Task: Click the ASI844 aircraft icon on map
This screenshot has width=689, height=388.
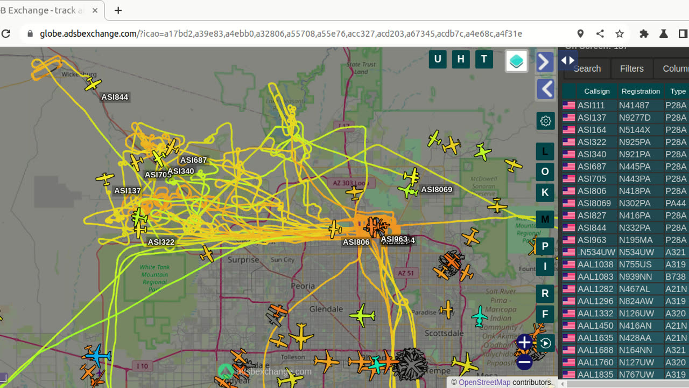Action: [93, 84]
